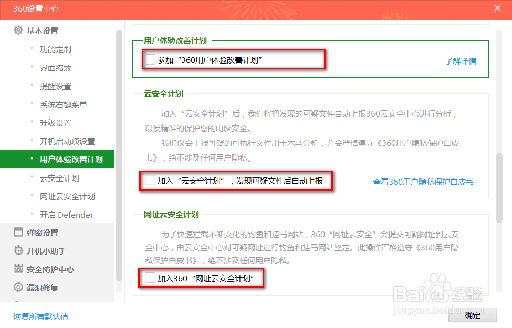Open the 界面缩放 settings page
This screenshot has width=512, height=328.
[56, 68]
